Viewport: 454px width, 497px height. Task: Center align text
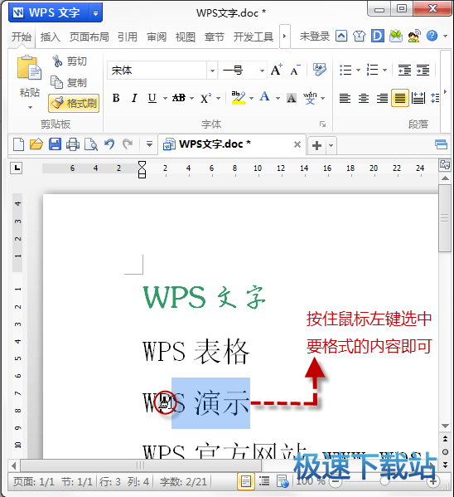tap(364, 98)
